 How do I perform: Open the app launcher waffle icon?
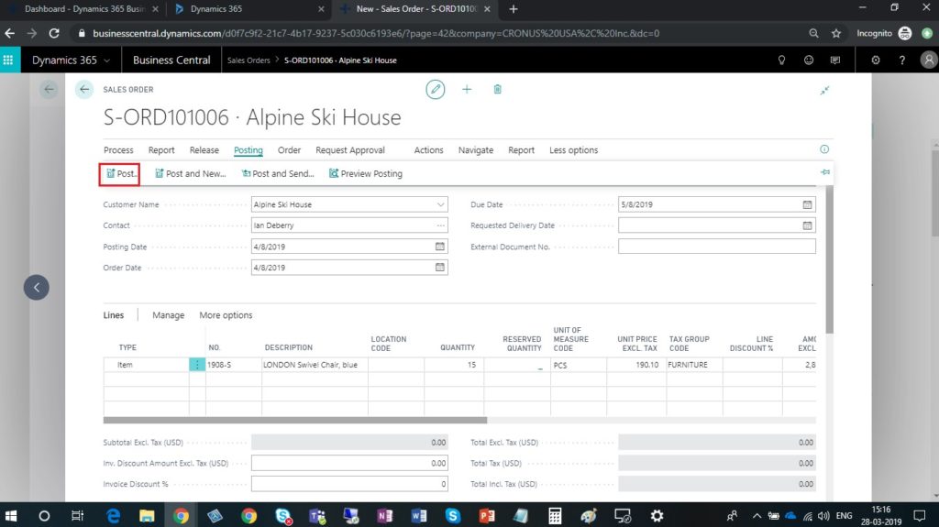coord(8,60)
